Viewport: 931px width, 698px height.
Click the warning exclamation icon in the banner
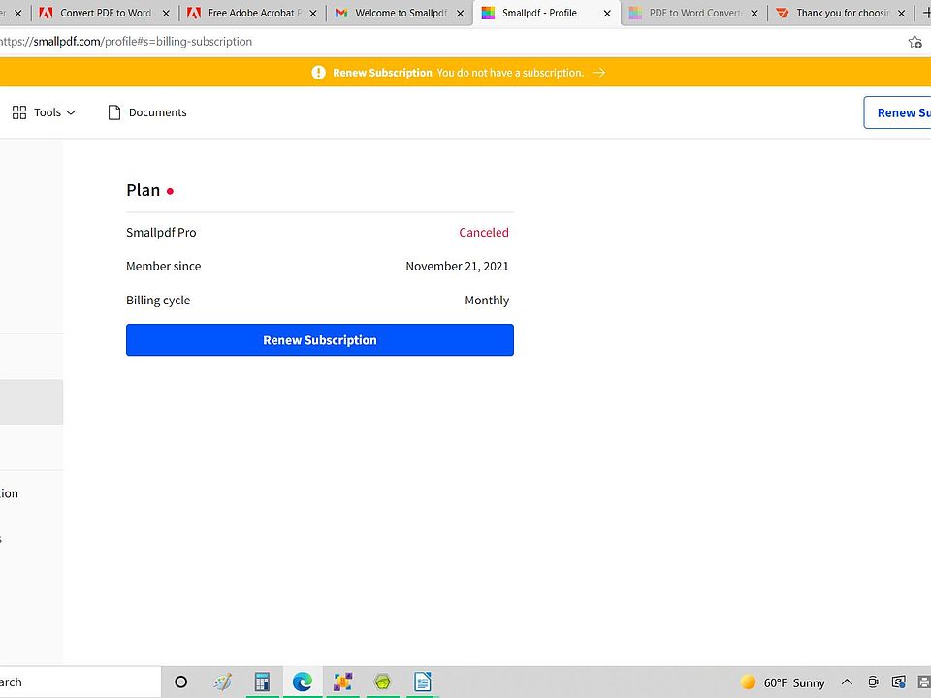coord(319,73)
